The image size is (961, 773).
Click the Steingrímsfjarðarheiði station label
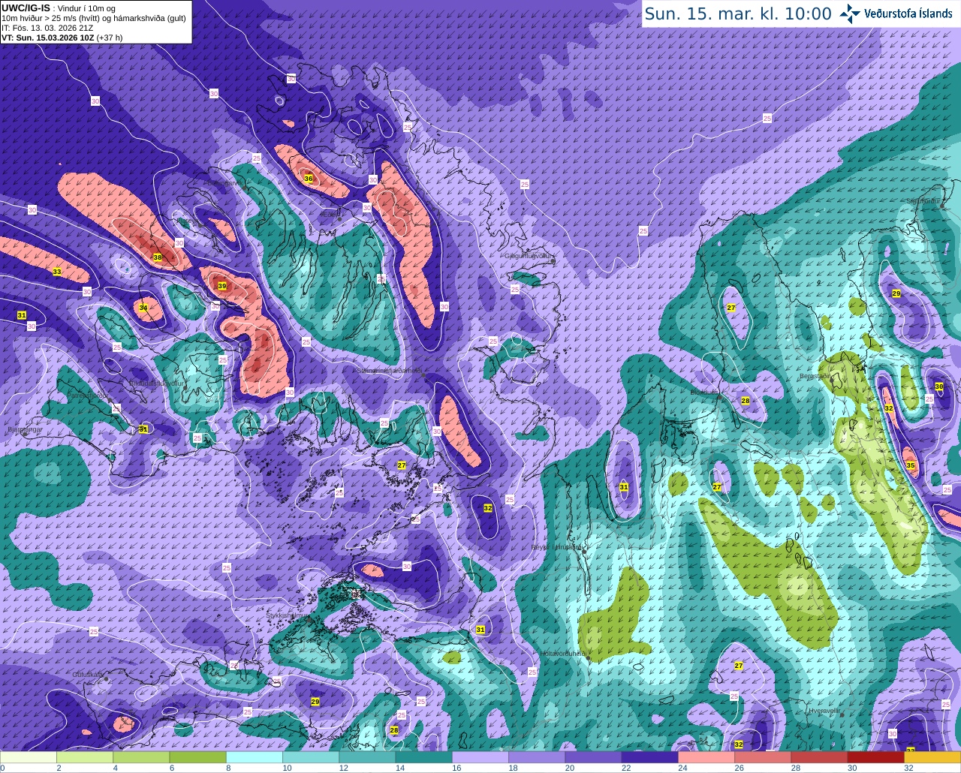pos(389,370)
